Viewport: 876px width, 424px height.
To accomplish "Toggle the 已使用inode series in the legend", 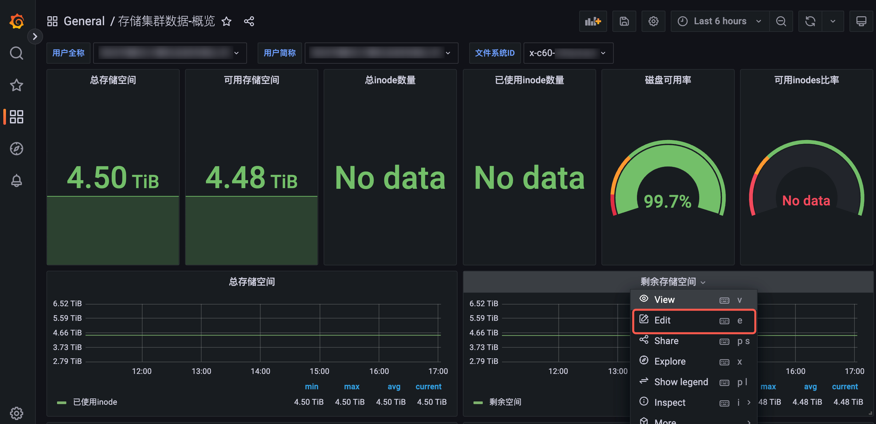I will 95,402.
